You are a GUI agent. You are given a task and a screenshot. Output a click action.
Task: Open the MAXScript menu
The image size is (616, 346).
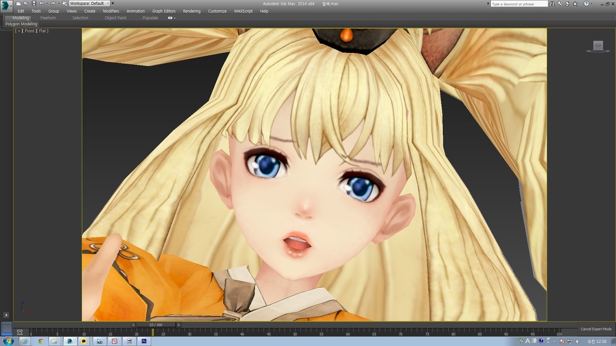click(x=243, y=11)
